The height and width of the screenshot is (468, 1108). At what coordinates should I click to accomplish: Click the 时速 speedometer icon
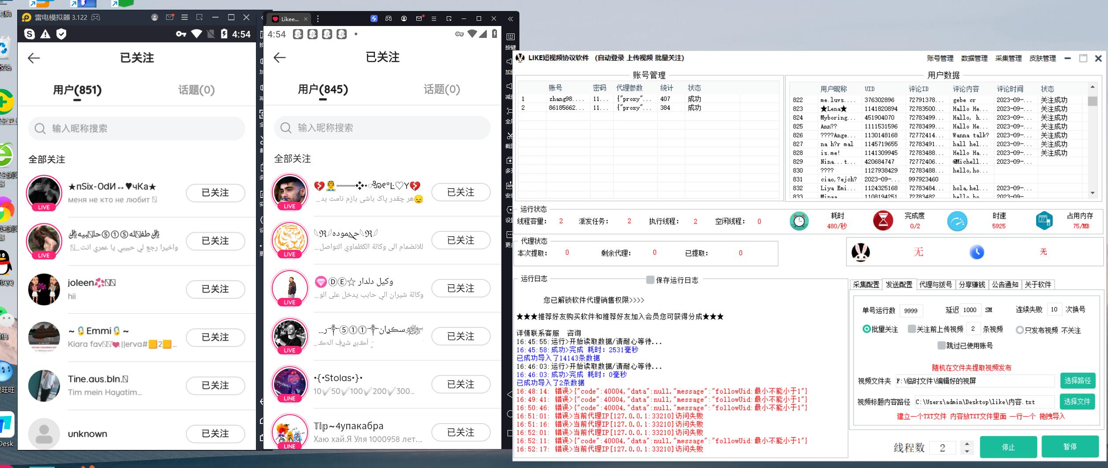click(x=957, y=221)
